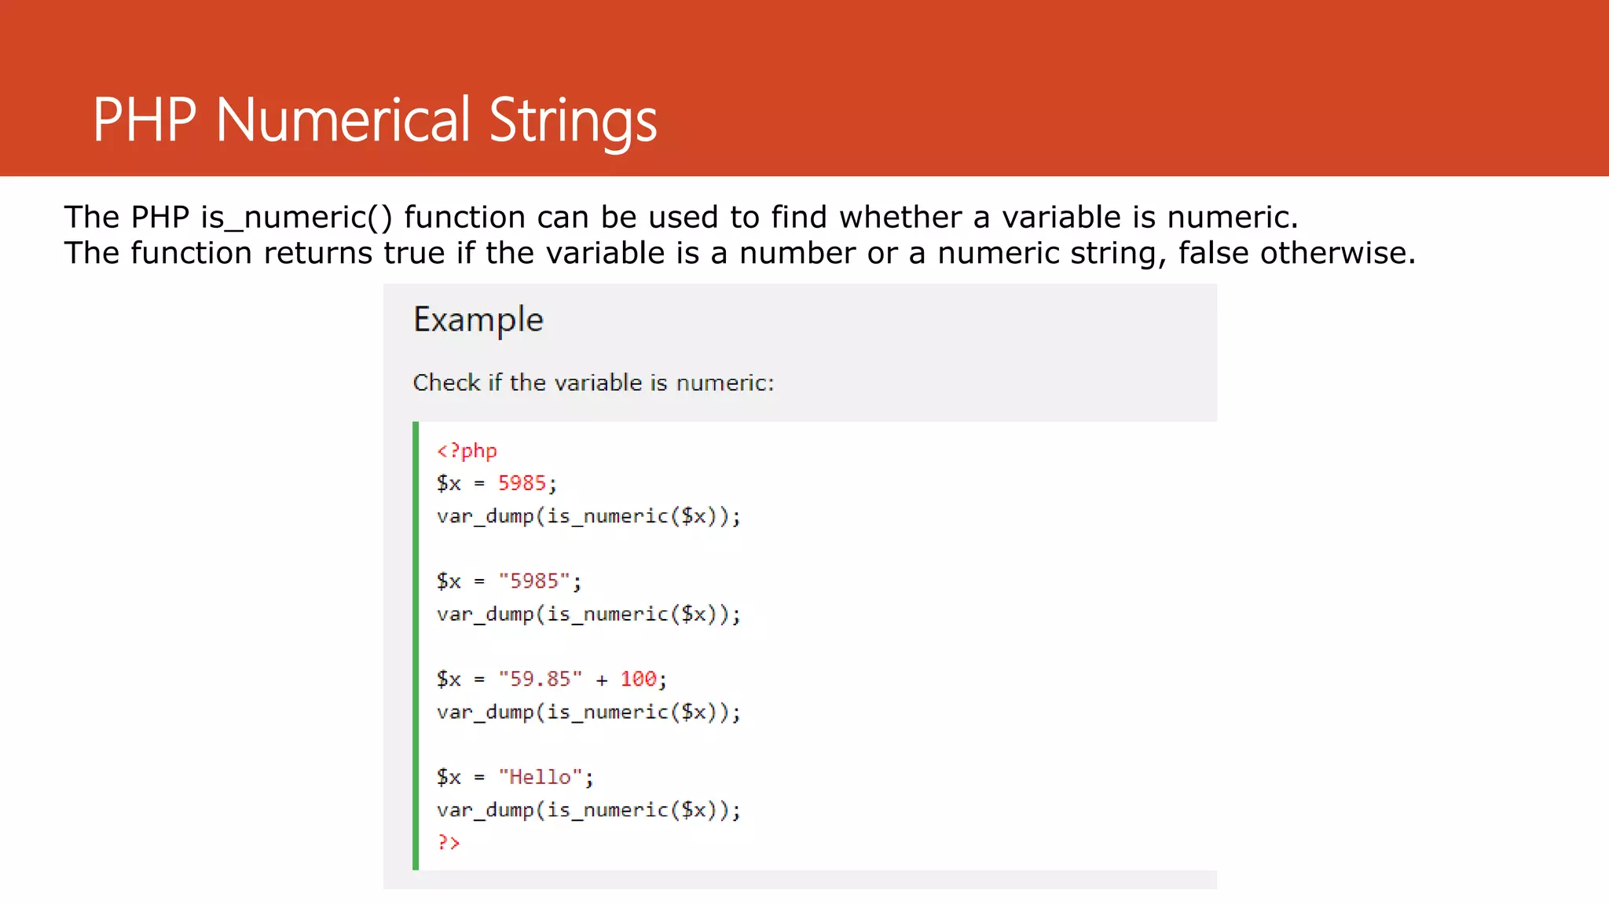Click the red number 5985 in code
1609x905 pixels.
pos(522,483)
